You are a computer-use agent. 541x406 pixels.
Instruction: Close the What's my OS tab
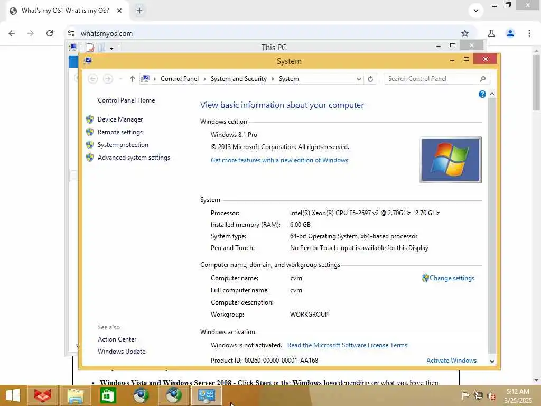pyautogui.click(x=119, y=11)
